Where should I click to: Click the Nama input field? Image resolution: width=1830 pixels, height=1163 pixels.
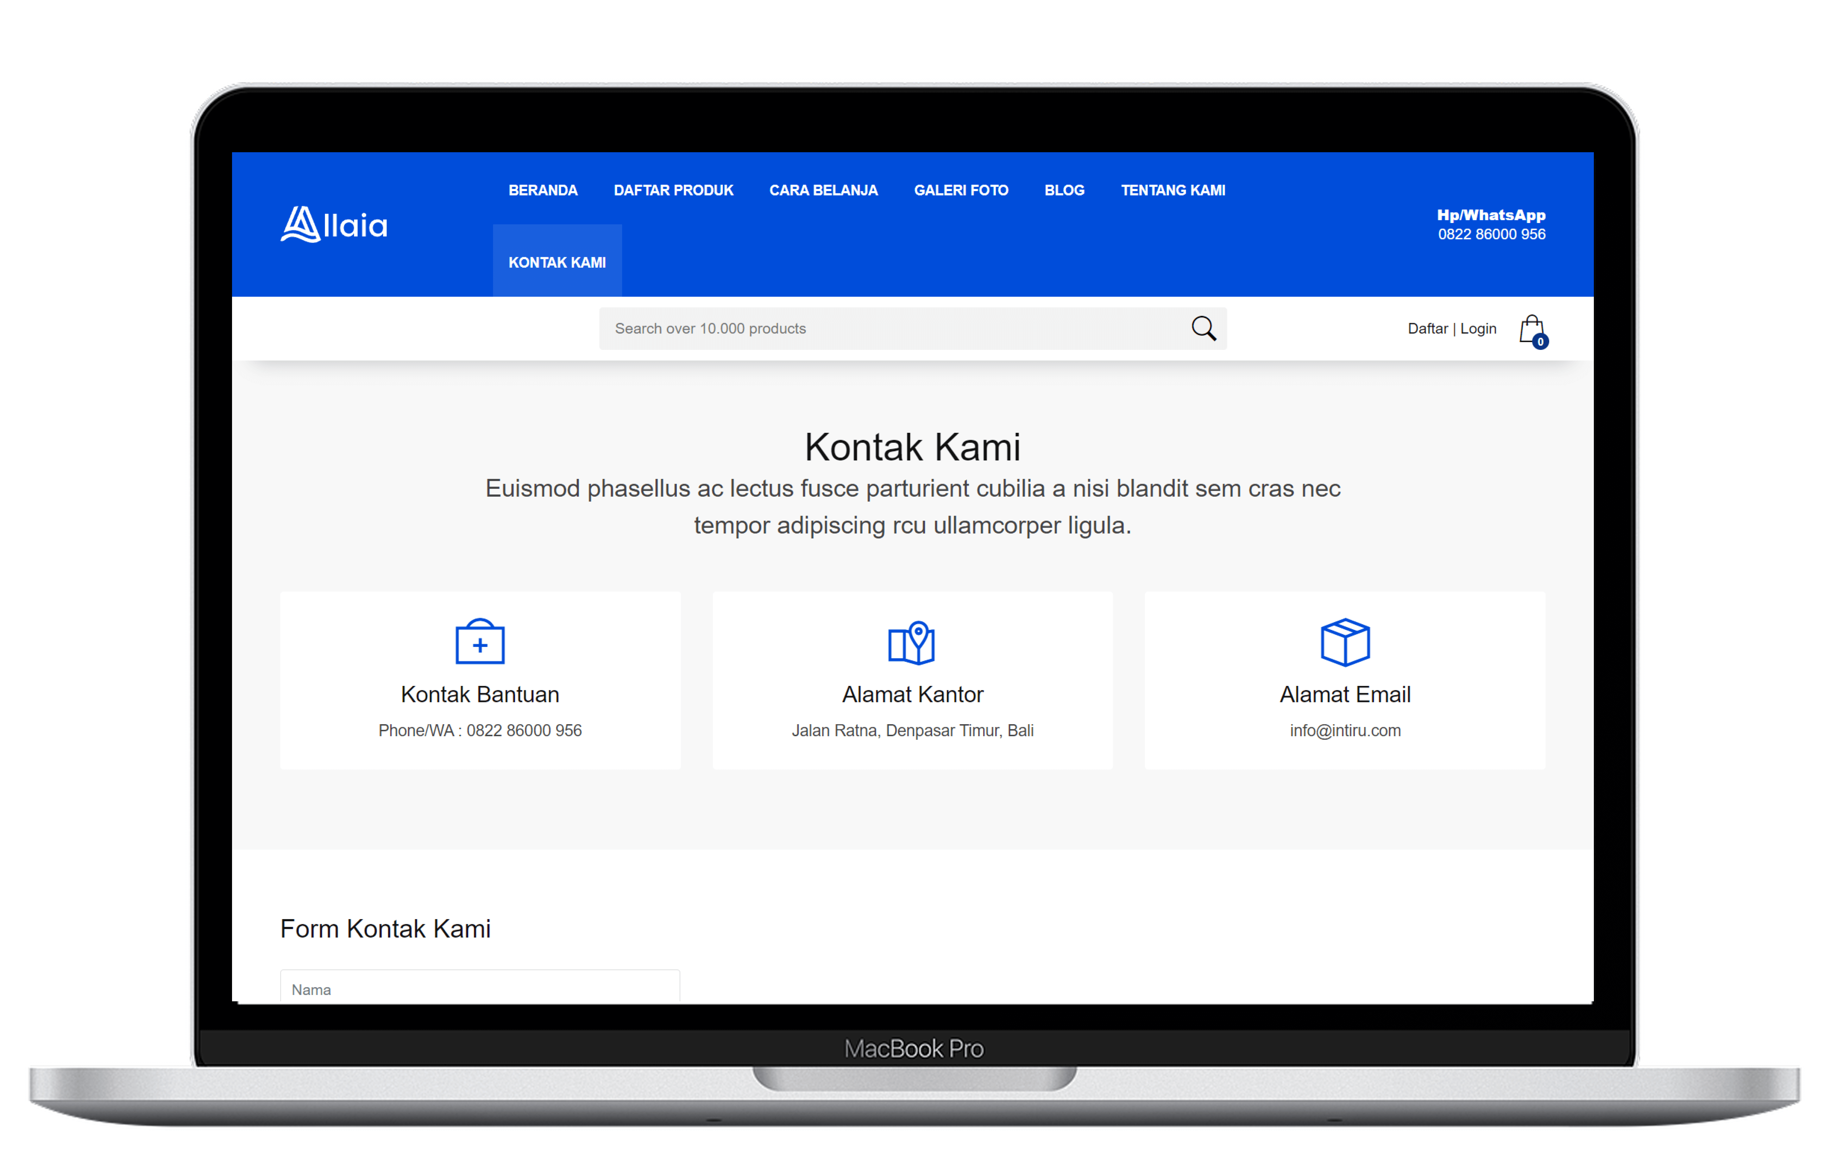[480, 986]
